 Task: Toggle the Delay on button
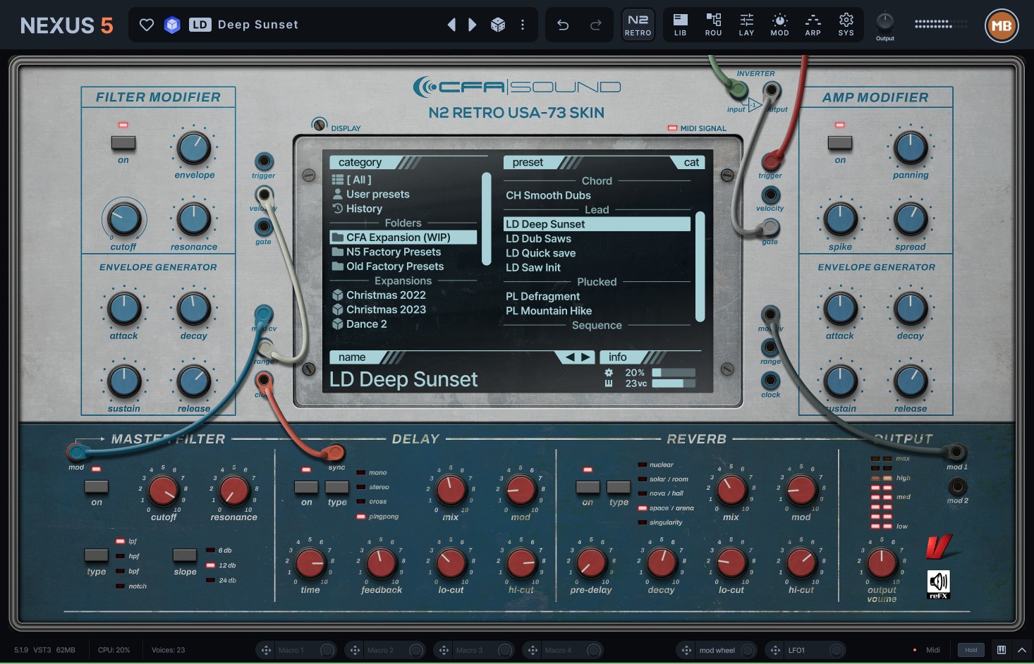tap(306, 486)
